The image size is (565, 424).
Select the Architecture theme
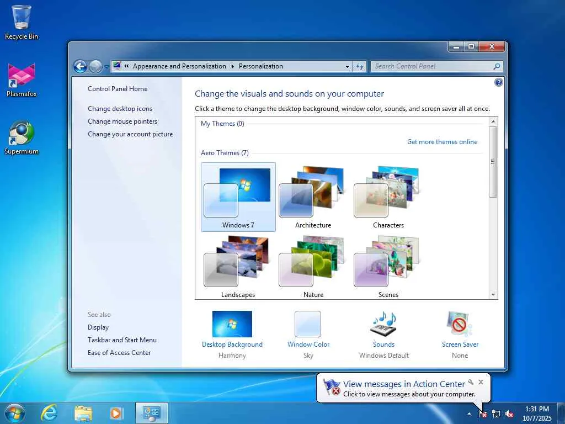pos(313,197)
